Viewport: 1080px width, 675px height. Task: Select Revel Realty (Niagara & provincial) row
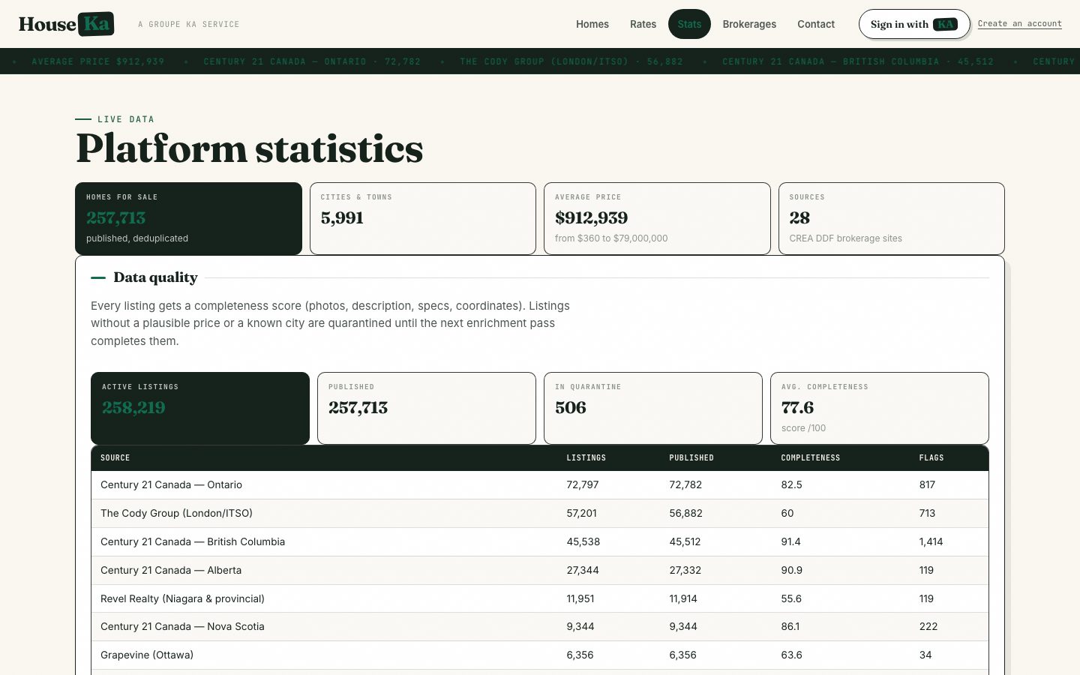coord(540,598)
